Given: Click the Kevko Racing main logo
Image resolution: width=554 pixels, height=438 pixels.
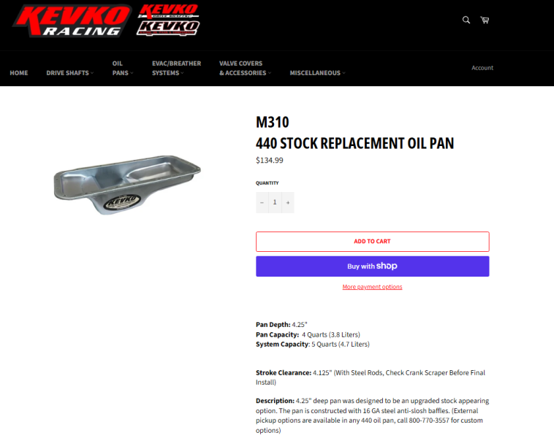Looking at the screenshot, I should pyautogui.click(x=72, y=21).
